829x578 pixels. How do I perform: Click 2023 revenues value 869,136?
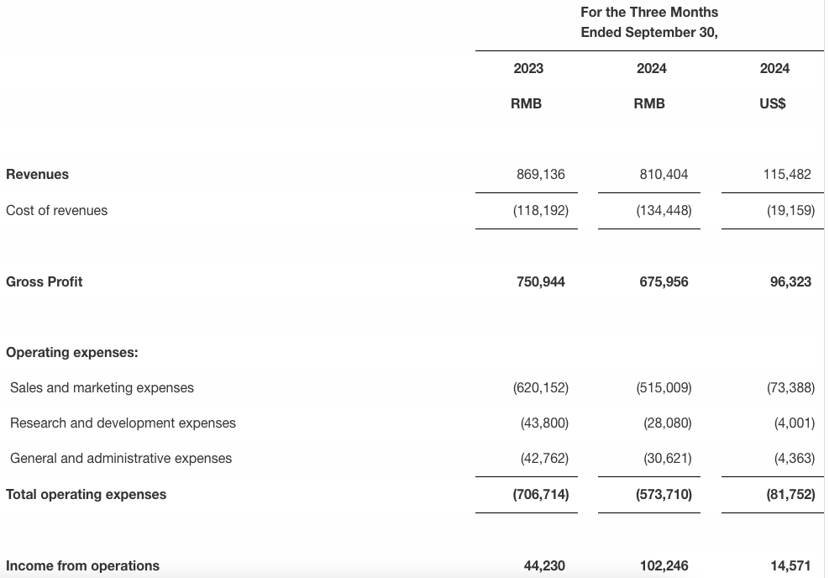pos(541,175)
